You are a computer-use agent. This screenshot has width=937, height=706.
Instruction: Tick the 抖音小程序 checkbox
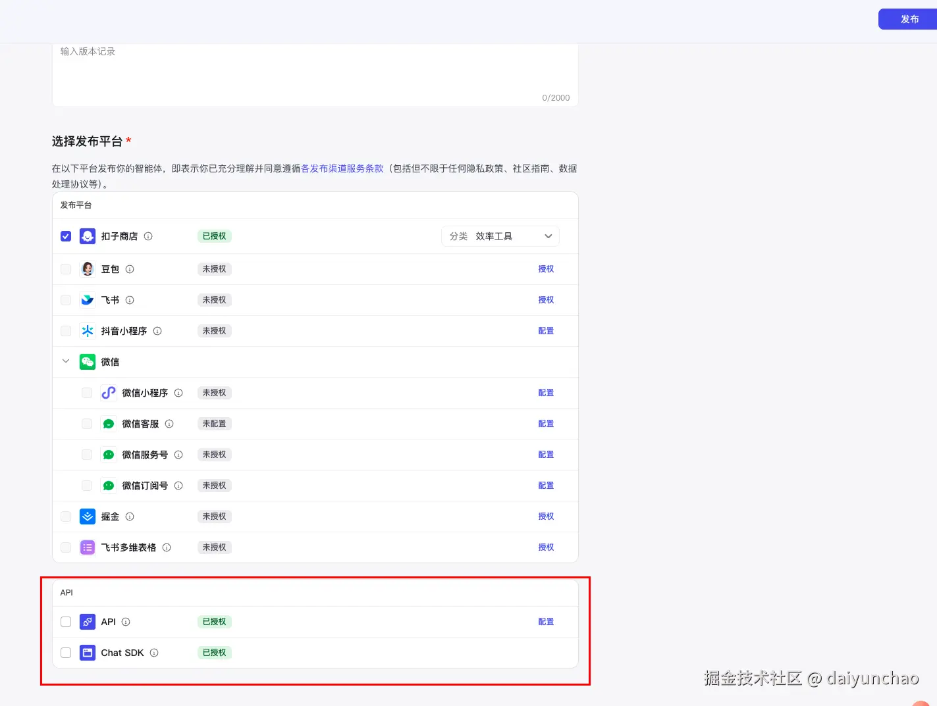[66, 331]
